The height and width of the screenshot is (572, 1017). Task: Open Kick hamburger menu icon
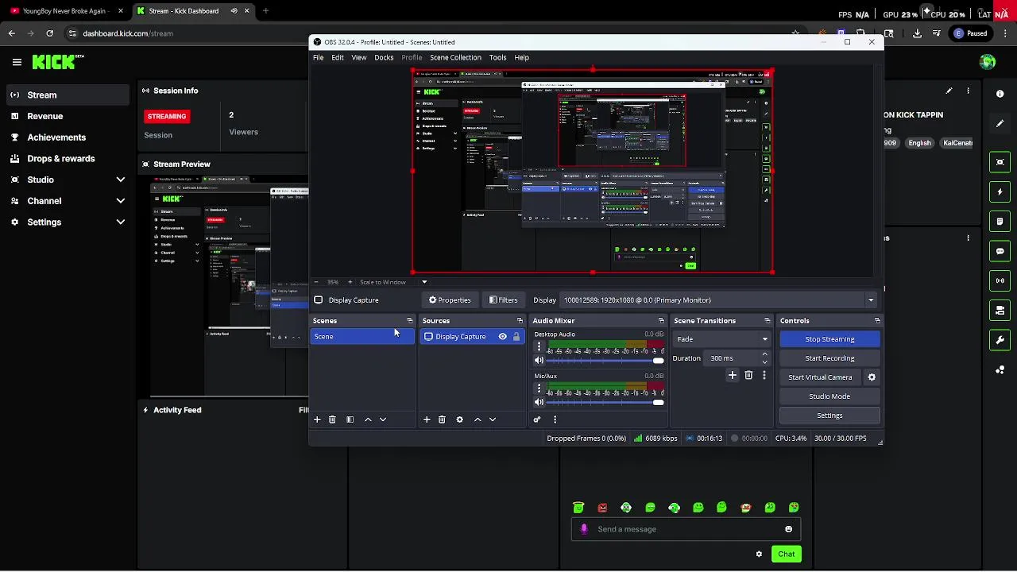point(17,62)
